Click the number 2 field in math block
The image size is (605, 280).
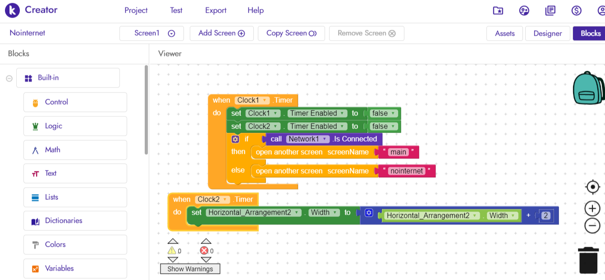pos(546,216)
